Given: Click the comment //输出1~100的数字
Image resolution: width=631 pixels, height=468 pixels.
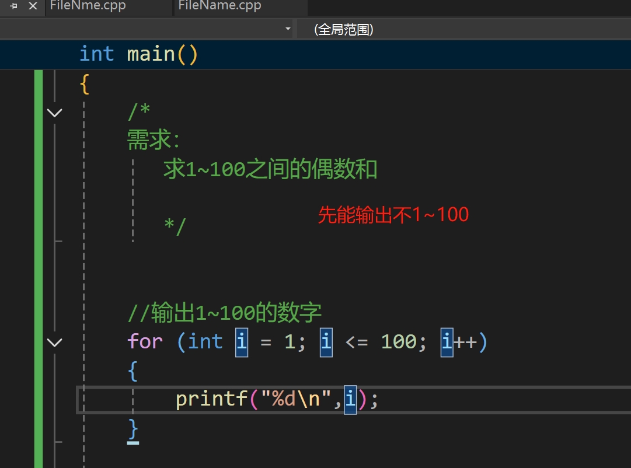Looking at the screenshot, I should tap(224, 313).
